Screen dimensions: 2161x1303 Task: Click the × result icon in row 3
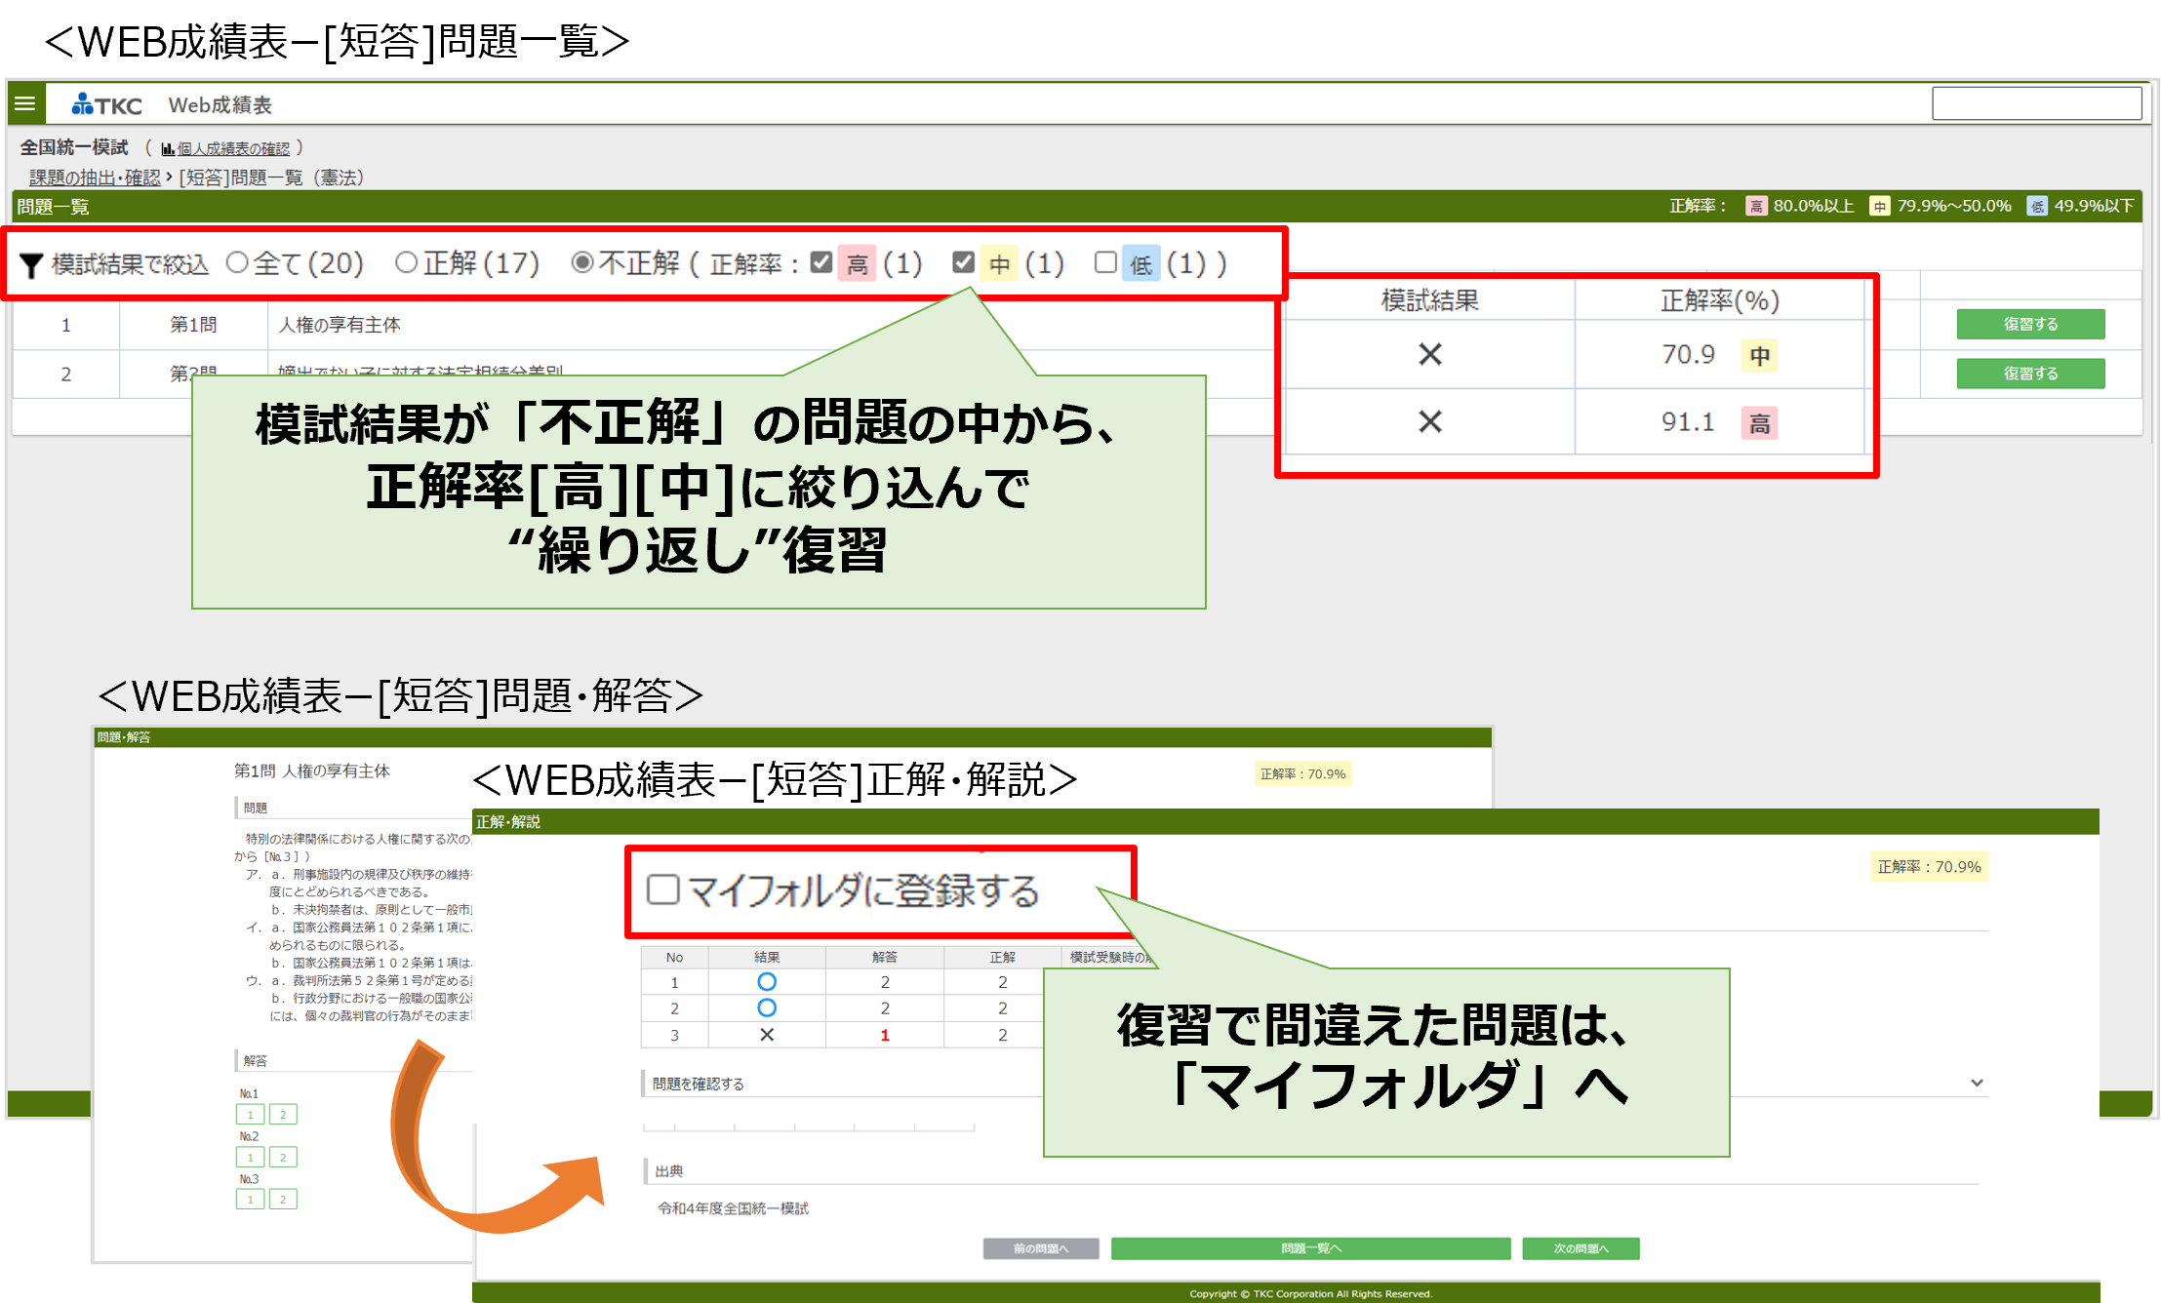pos(767,1035)
